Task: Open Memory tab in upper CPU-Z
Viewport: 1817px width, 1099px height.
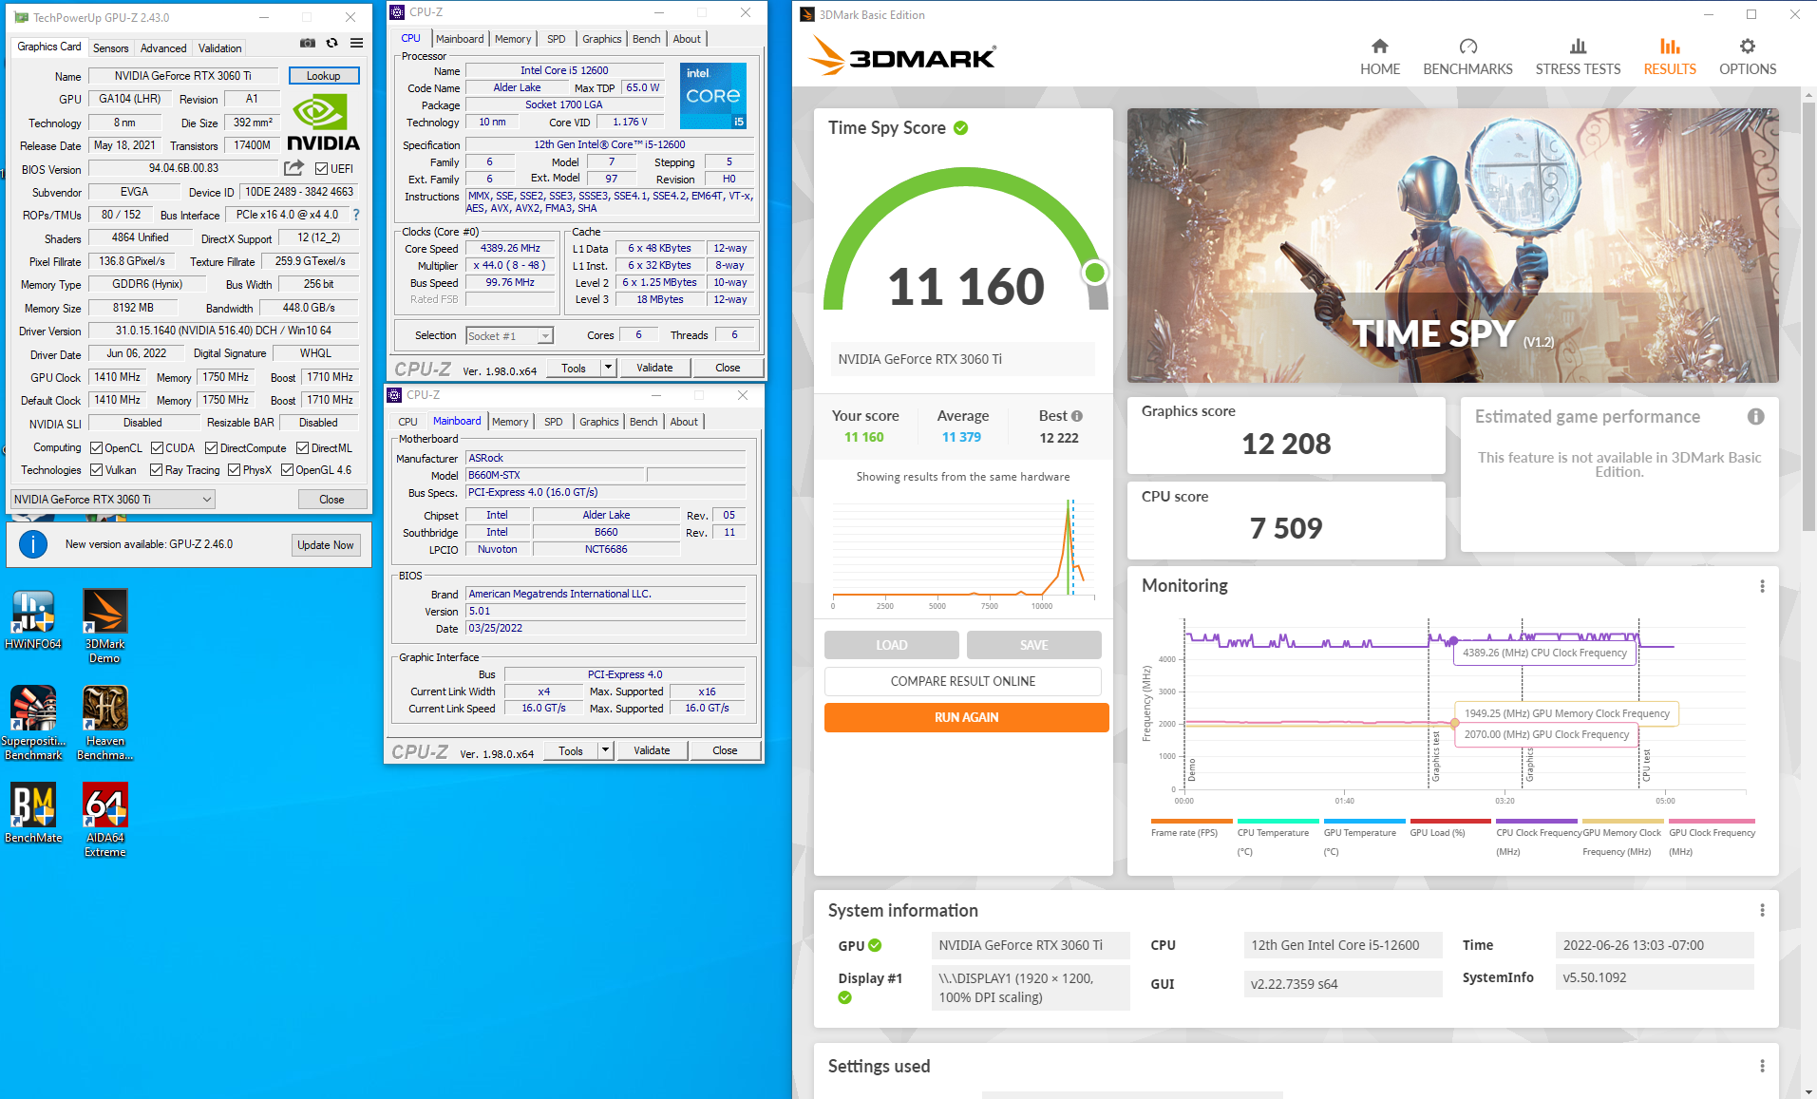Action: tap(513, 39)
